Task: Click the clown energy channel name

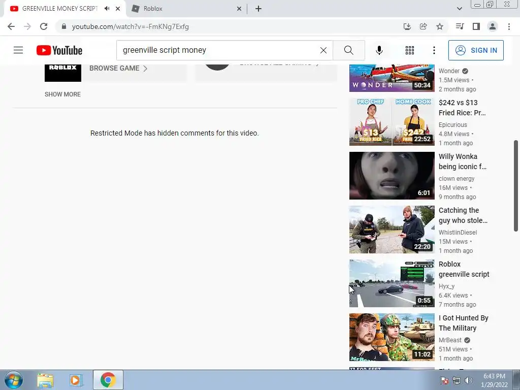Action: click(457, 178)
